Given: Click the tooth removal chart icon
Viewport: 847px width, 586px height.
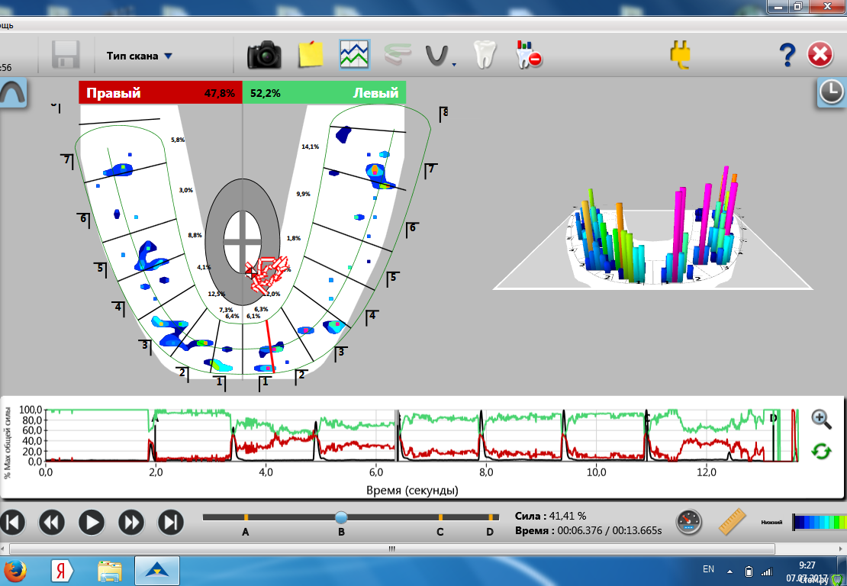Looking at the screenshot, I should click(x=529, y=56).
